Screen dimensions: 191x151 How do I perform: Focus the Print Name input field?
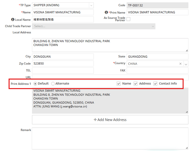pos(157,13)
